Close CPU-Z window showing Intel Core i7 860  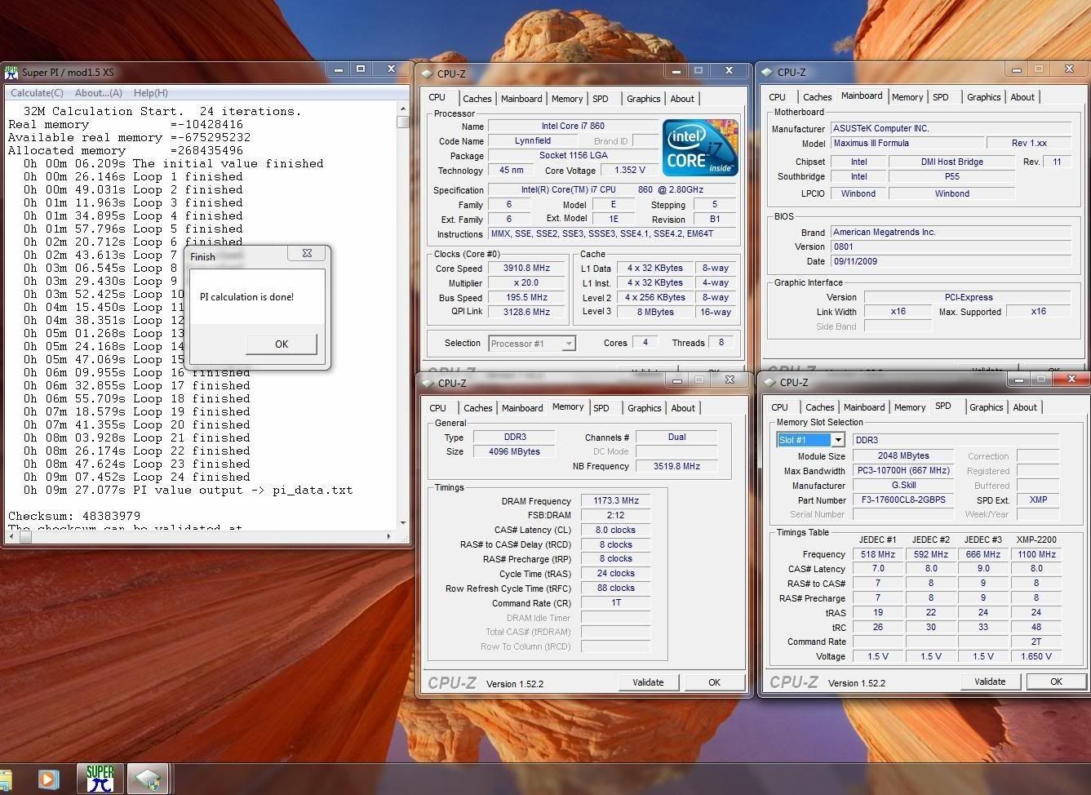click(729, 71)
